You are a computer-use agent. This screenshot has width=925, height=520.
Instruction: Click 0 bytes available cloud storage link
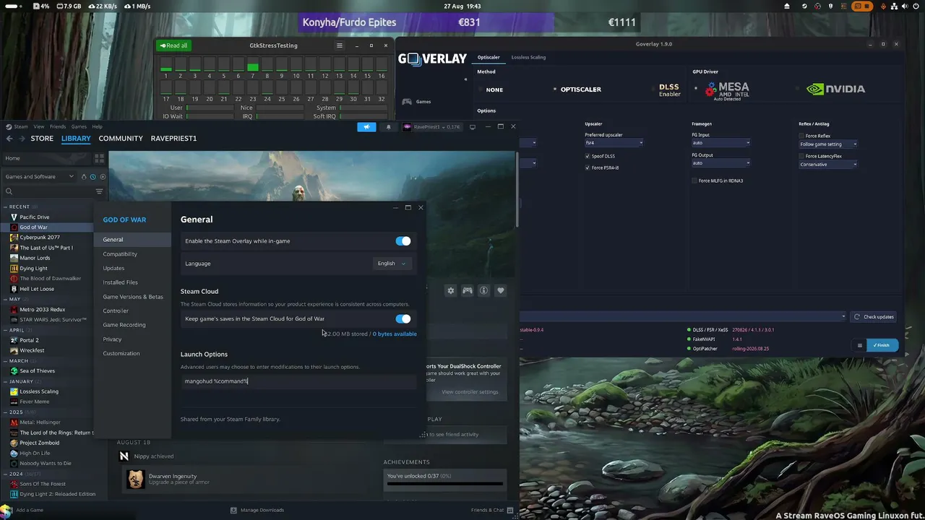395,334
